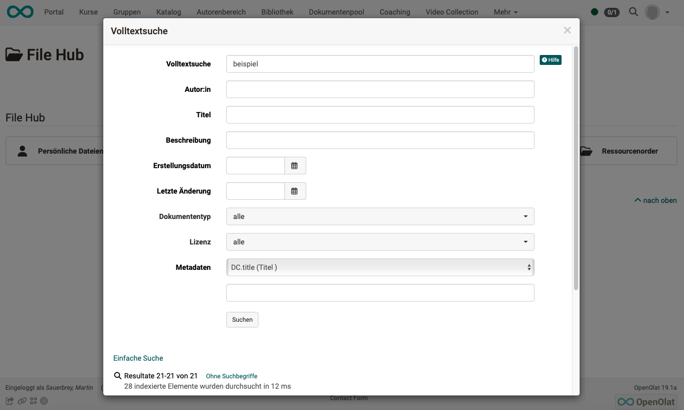Viewport: 684px width, 410px height.
Task: Click the magnifier icon beside Resultate
Action: (118, 375)
